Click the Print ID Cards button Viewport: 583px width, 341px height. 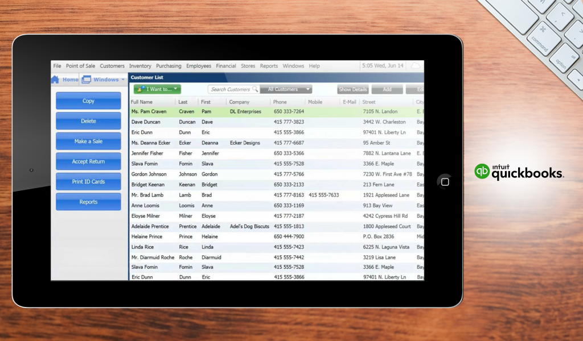(x=88, y=182)
